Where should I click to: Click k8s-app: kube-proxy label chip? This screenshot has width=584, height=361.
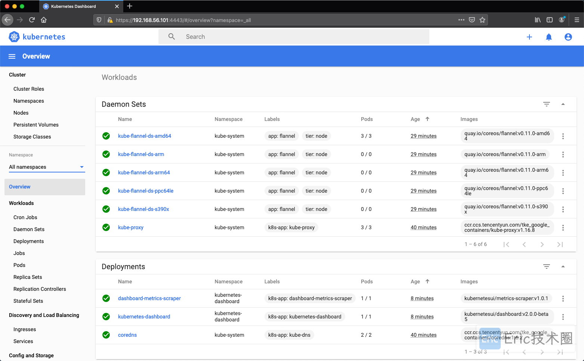coord(291,227)
